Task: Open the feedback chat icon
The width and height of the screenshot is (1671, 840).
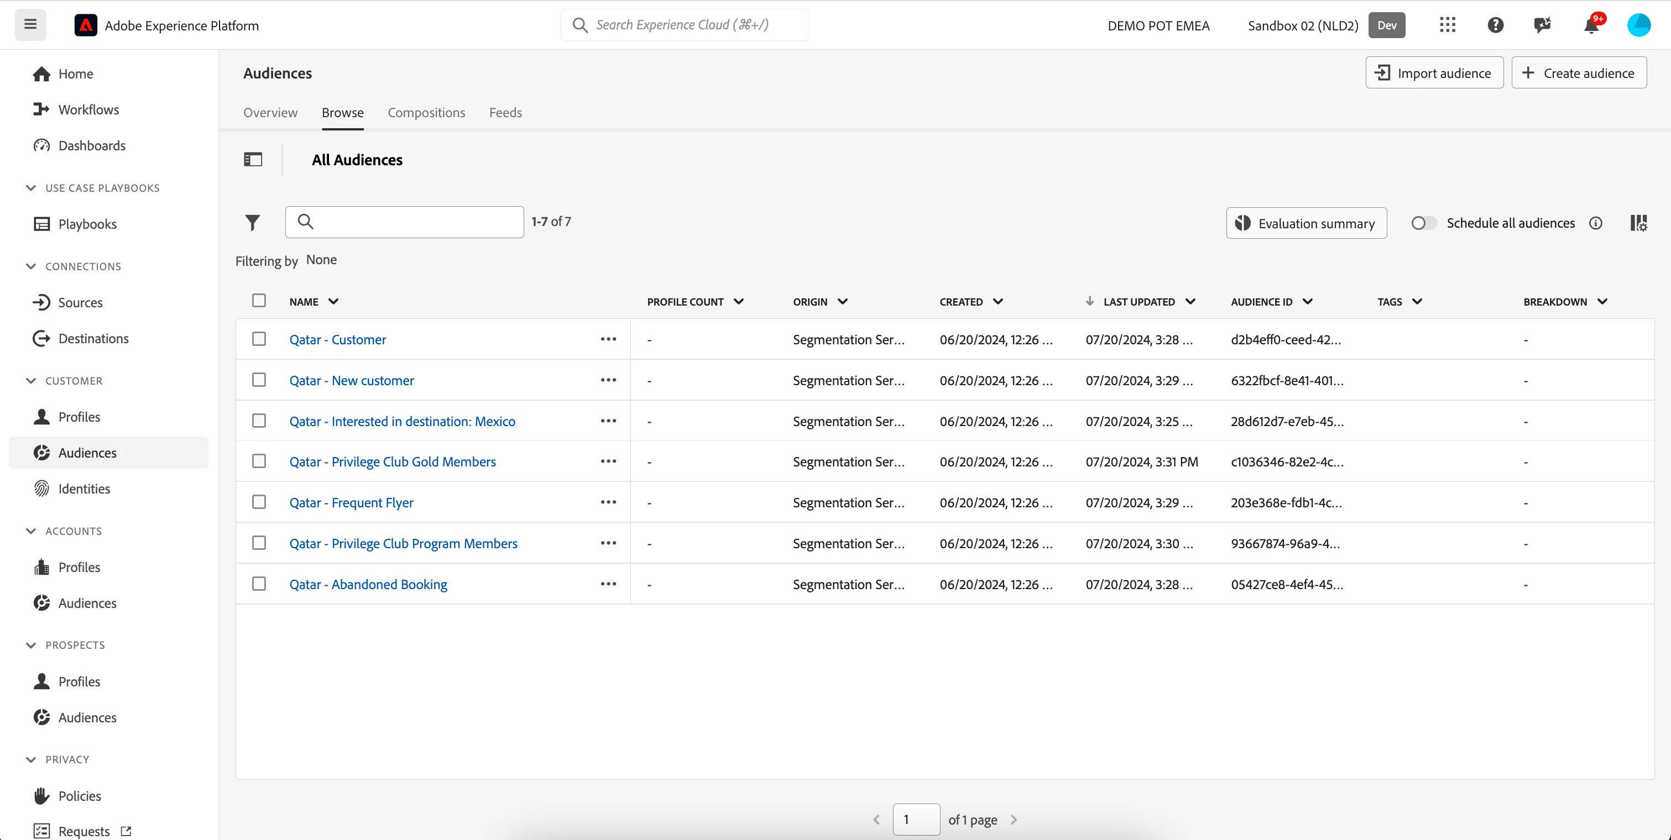Action: tap(1543, 25)
